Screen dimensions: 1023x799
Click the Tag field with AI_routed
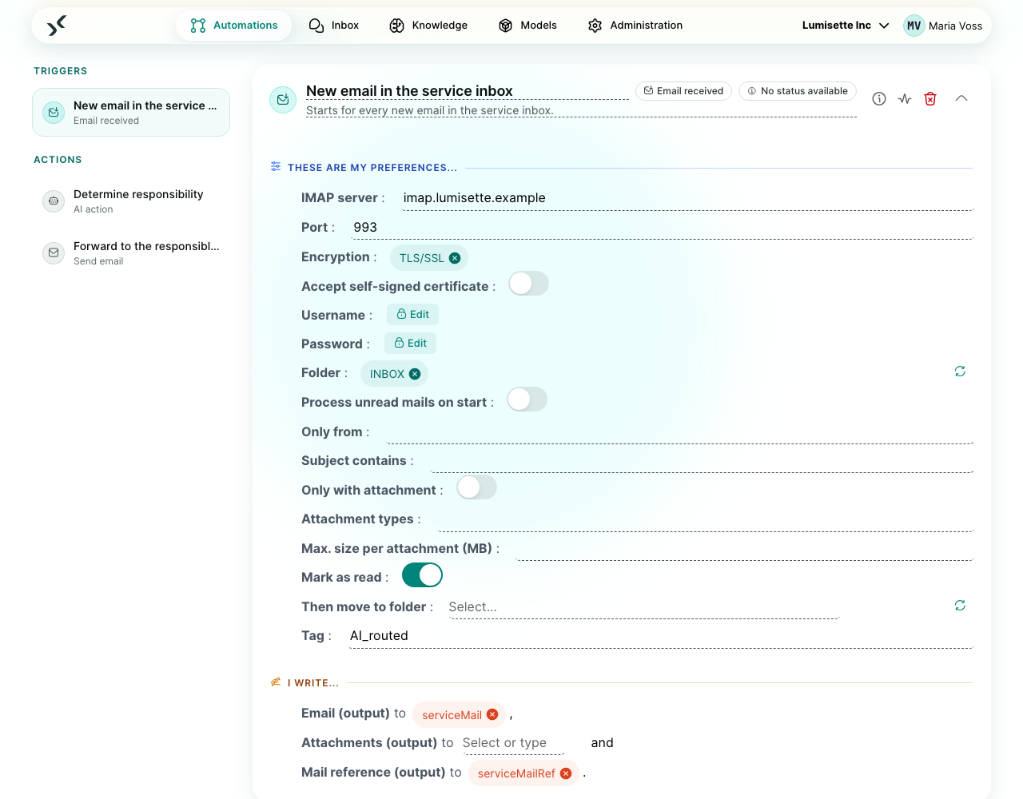point(662,636)
